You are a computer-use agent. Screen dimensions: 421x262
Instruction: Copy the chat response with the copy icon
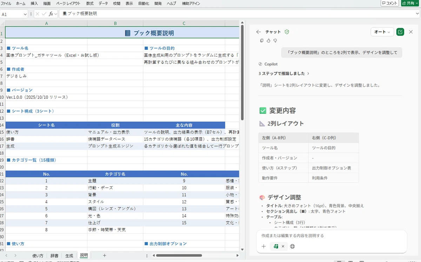coord(262,41)
